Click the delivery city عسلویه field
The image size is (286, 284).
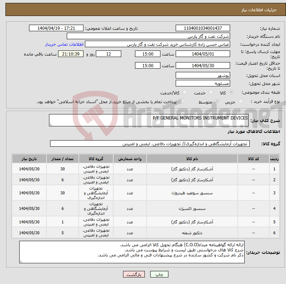tap(203, 83)
